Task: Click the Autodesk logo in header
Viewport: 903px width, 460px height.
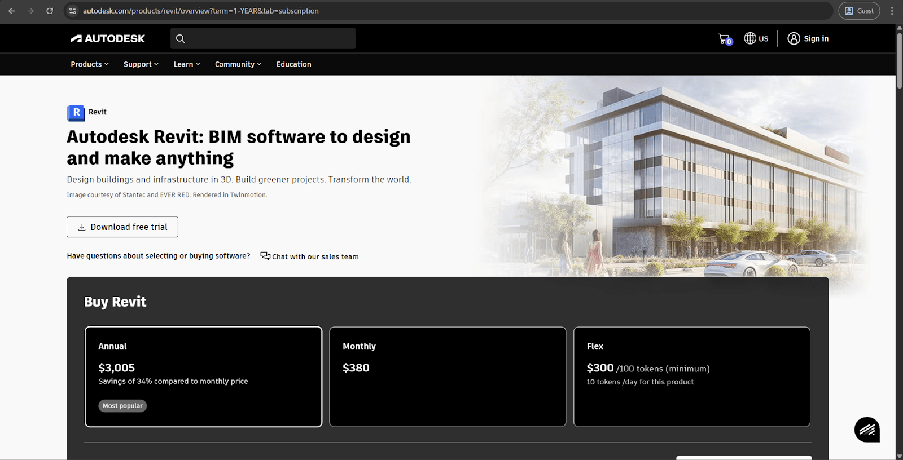Action: (108, 38)
